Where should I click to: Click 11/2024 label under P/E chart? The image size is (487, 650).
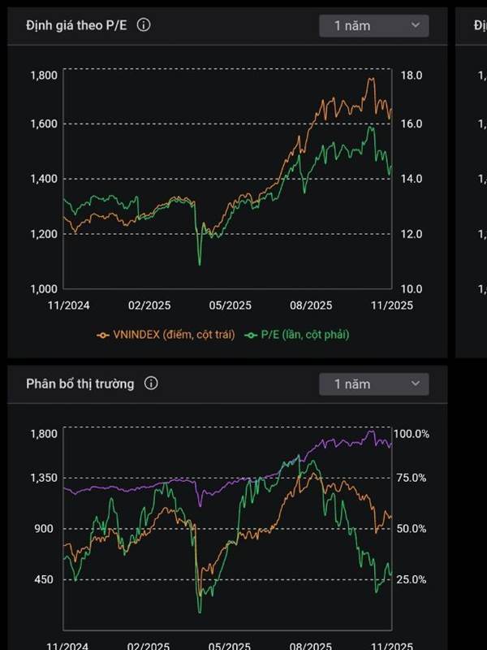[x=68, y=305]
